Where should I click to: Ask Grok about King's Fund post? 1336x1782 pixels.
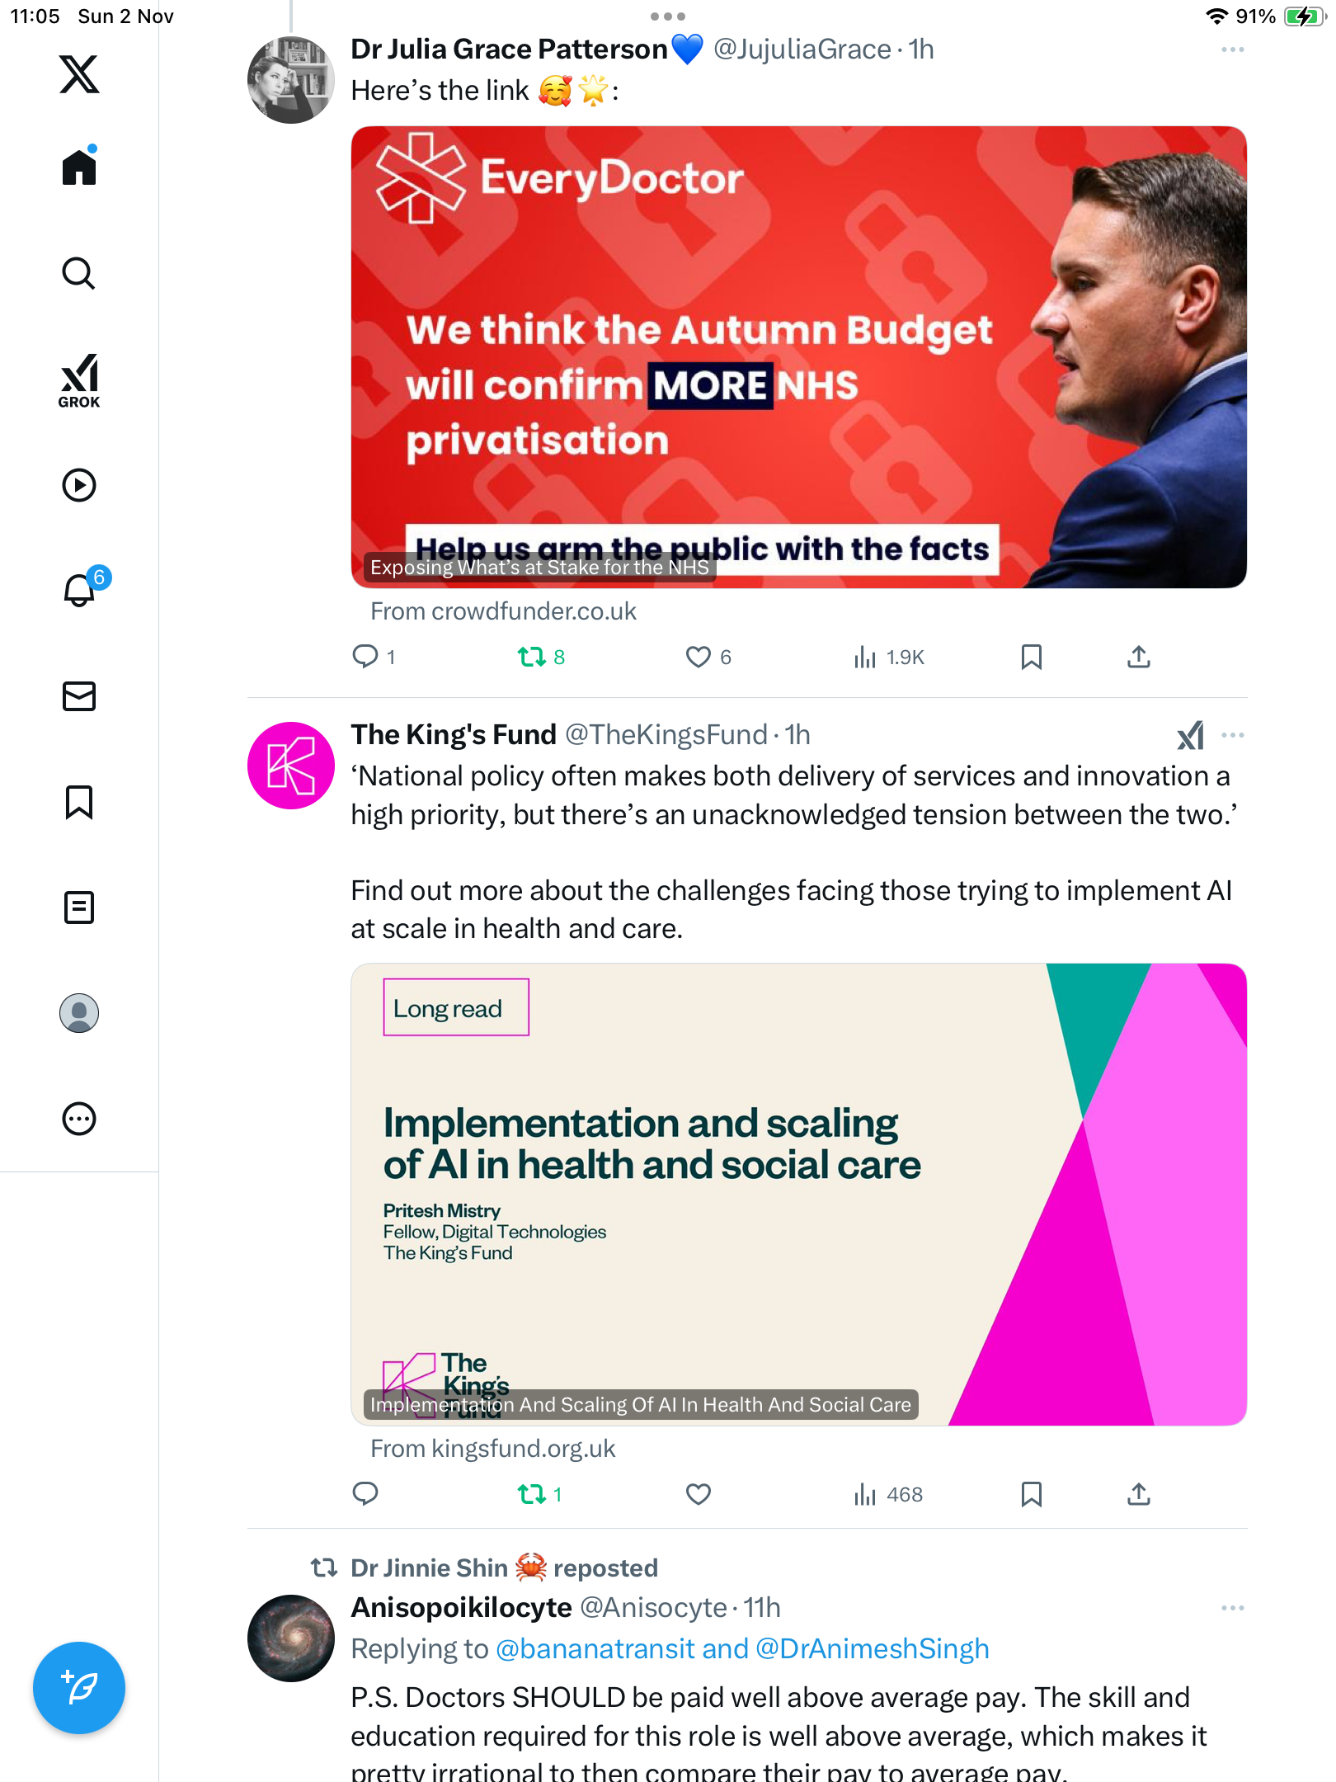pos(1190,735)
